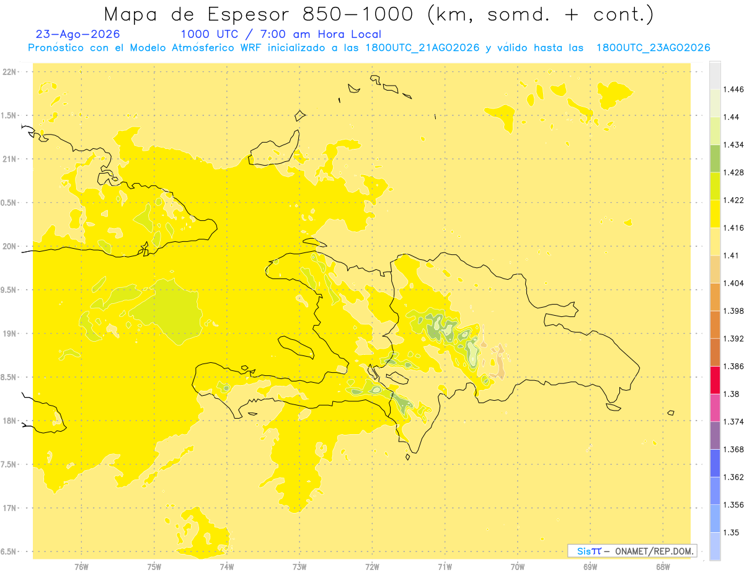Viewport: 744px width, 575px height.
Task: Select the pink segment of the color scale
Action: (x=715, y=408)
